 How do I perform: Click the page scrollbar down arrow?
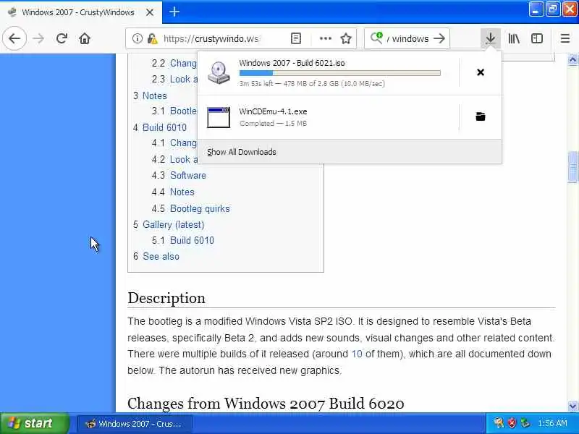[x=572, y=406]
